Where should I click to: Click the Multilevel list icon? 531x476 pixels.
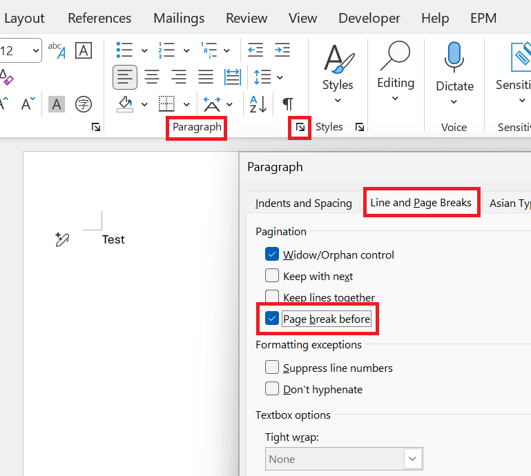click(x=209, y=50)
